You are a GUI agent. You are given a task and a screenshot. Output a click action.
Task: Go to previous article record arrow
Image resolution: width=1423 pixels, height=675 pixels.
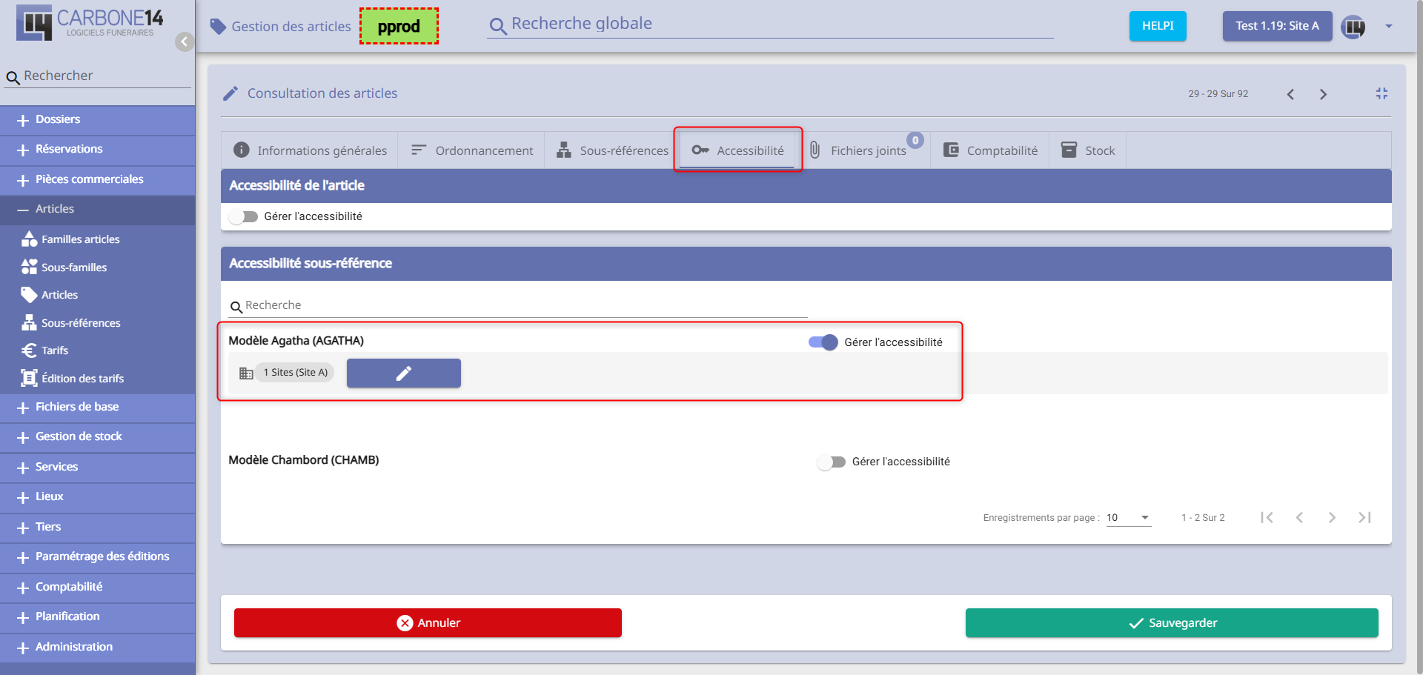1290,94
